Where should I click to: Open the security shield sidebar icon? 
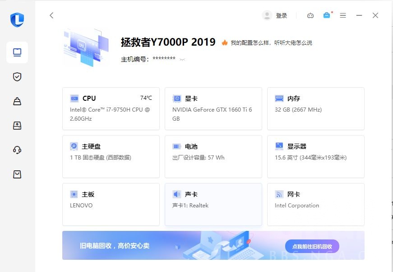17,77
